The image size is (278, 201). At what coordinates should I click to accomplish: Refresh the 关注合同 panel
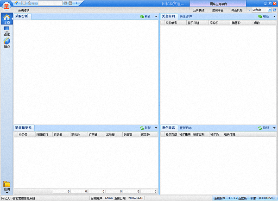pyautogui.click(x=263, y=16)
